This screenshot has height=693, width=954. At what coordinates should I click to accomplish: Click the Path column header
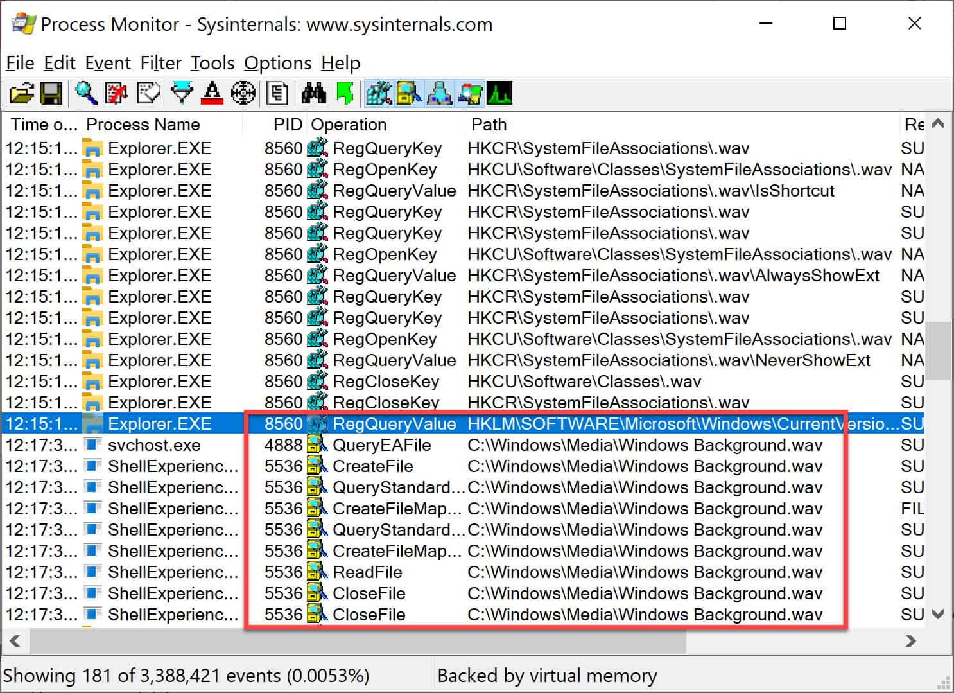682,125
